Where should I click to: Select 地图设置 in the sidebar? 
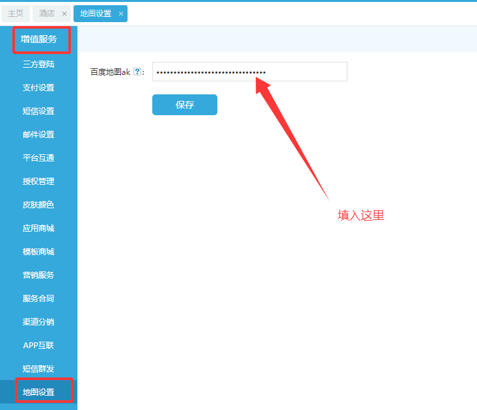38,392
